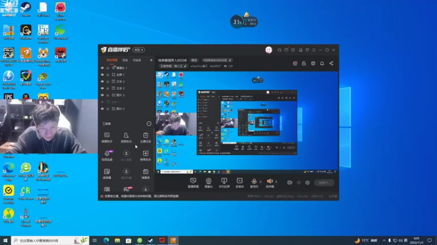Add a 直播屏幕 source
437x245 pixels.
click(193, 183)
